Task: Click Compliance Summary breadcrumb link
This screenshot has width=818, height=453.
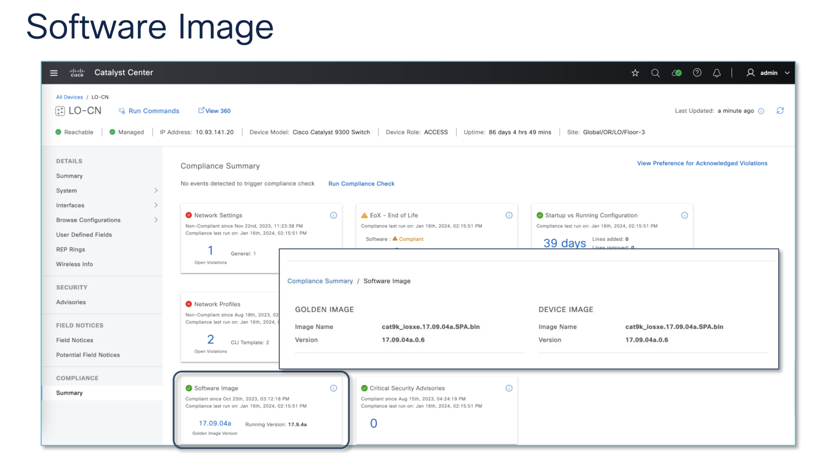Action: click(x=320, y=281)
